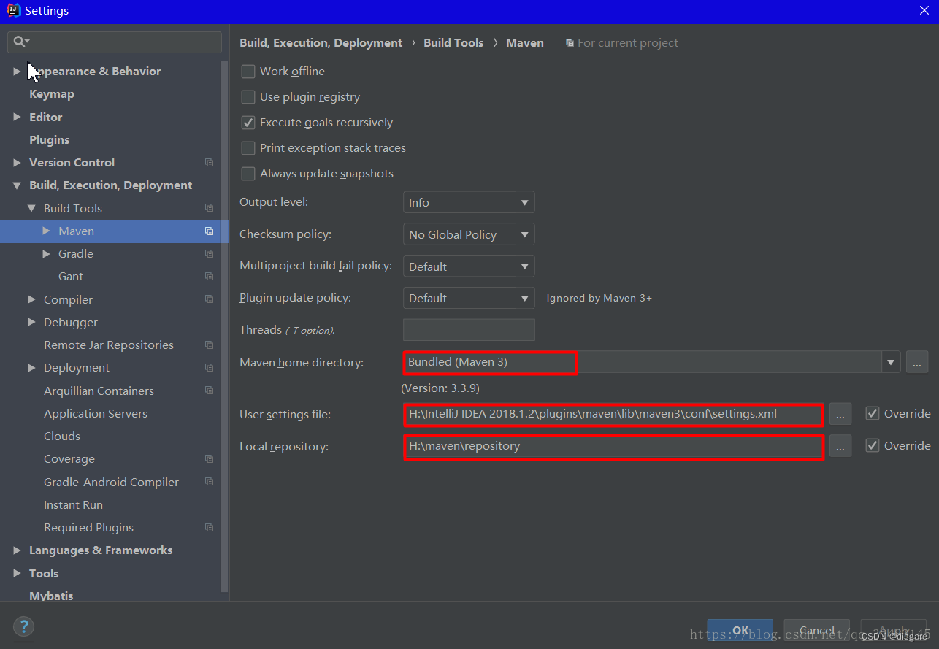This screenshot has height=649, width=939.
Task: Click the Cancel button
Action: coord(817,631)
